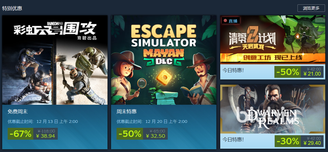This screenshot has height=152, width=328.
Task: Click the -50% badge on 清零计划 offer
Action: coord(288,72)
